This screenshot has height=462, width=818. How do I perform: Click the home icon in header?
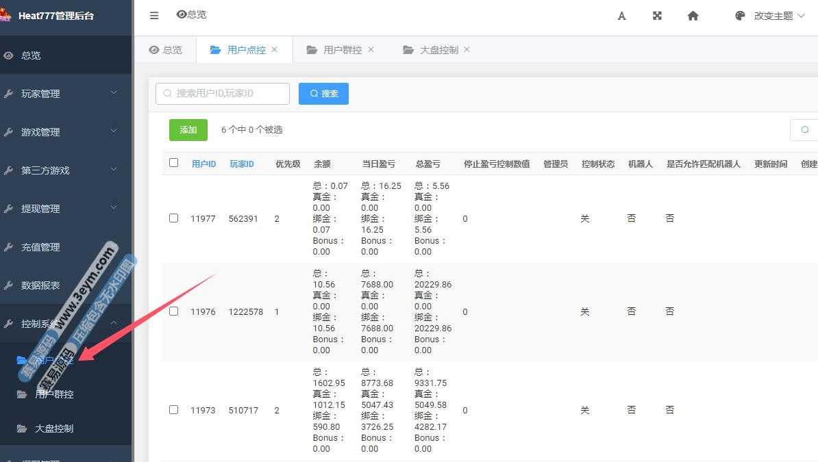click(693, 16)
